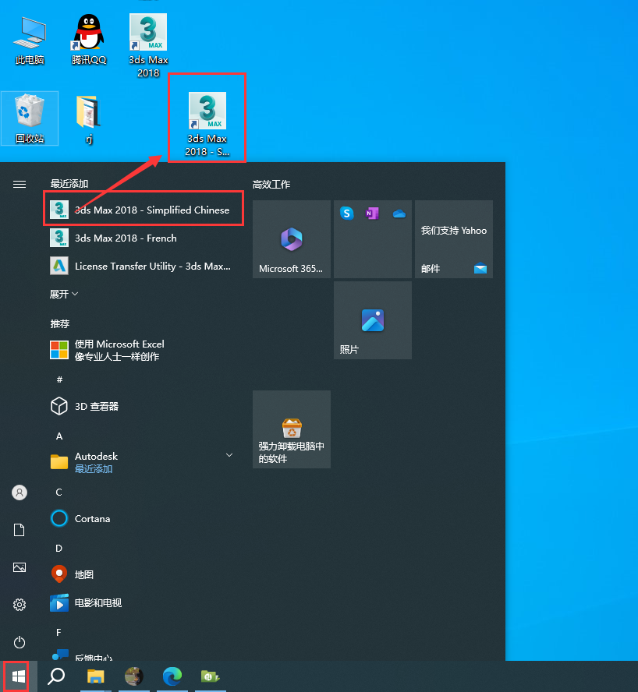This screenshot has width=638, height=692.
Task: Jump to letter A section header
Action: pos(59,436)
